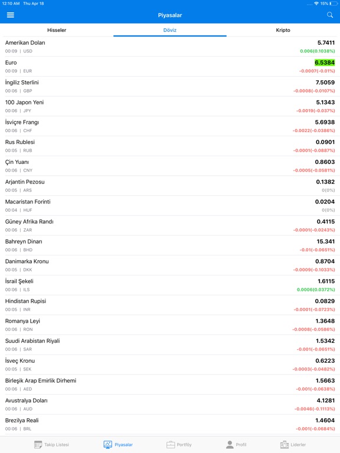
Task: Switch to the Hisseler tab
Action: pyautogui.click(x=57, y=30)
